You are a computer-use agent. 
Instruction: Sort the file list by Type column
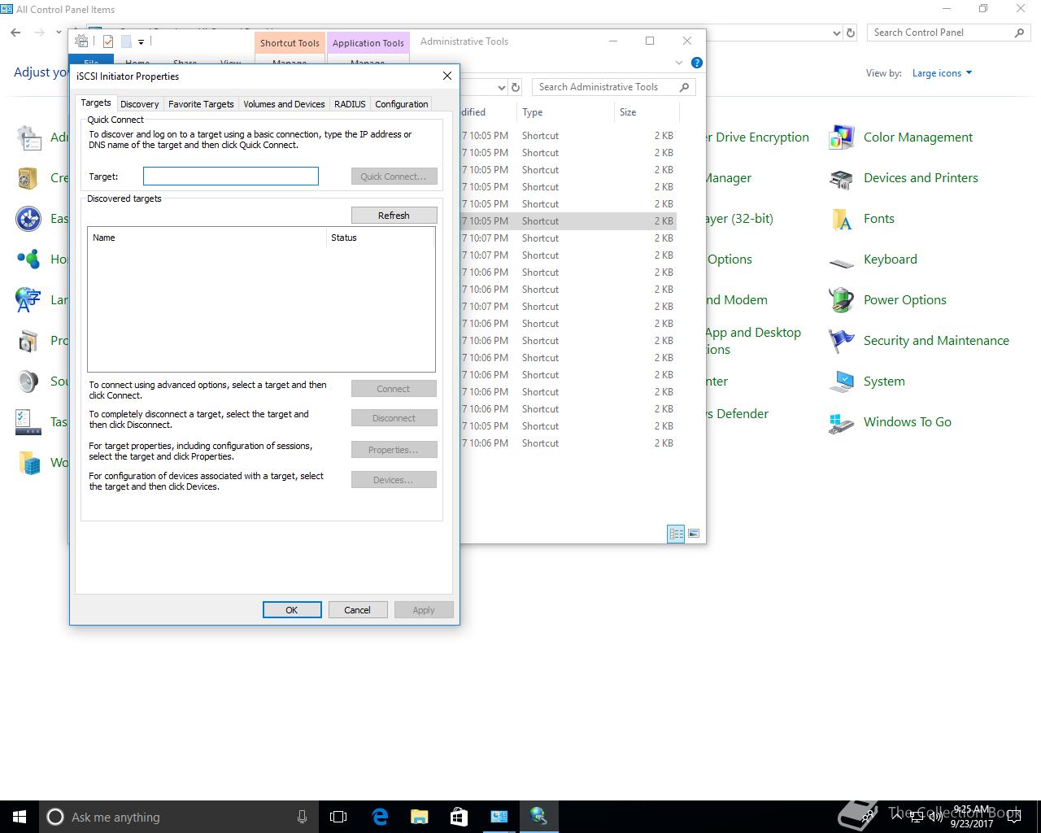pos(533,112)
